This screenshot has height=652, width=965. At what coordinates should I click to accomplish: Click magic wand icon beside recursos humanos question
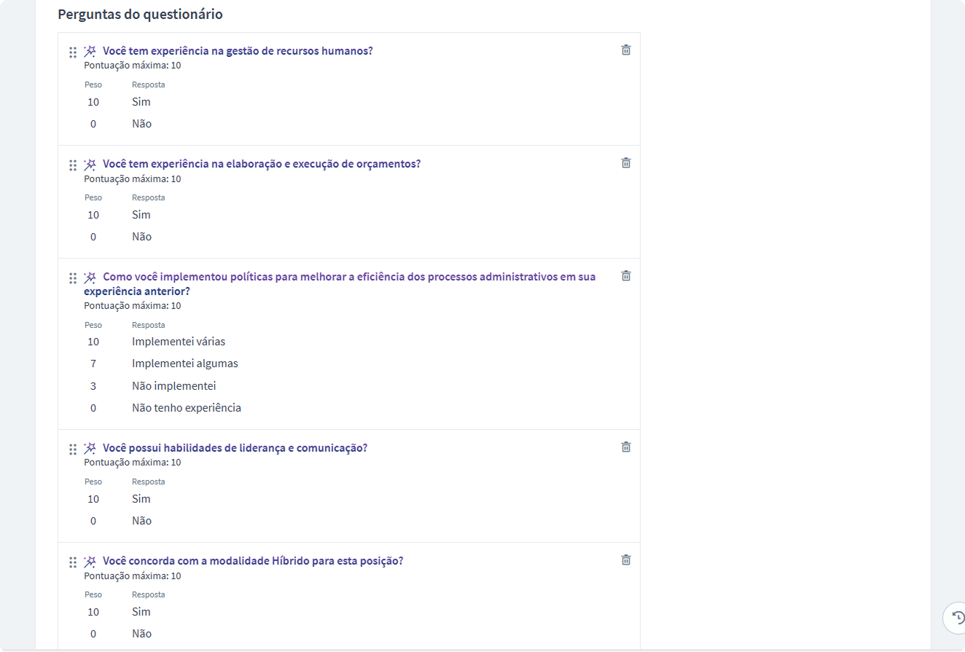[x=90, y=52]
